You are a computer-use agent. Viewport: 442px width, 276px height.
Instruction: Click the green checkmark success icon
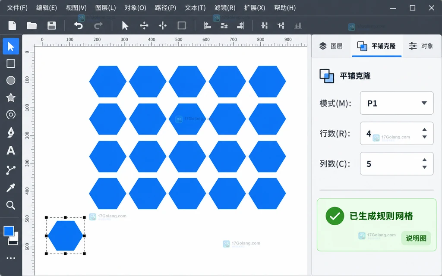click(x=335, y=216)
